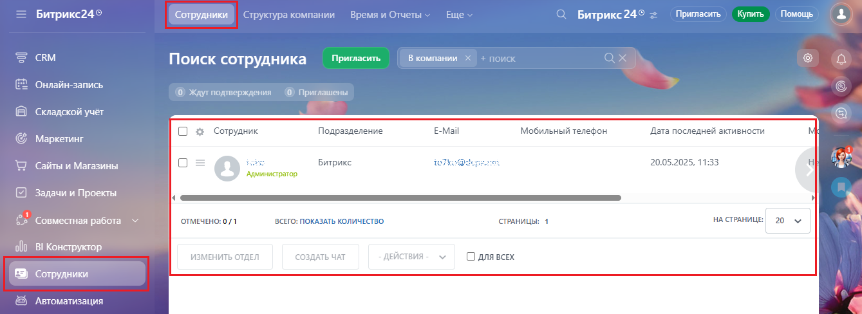Toggle the select-all checkbox in the table header
Image resolution: width=862 pixels, height=314 pixels.
click(183, 131)
